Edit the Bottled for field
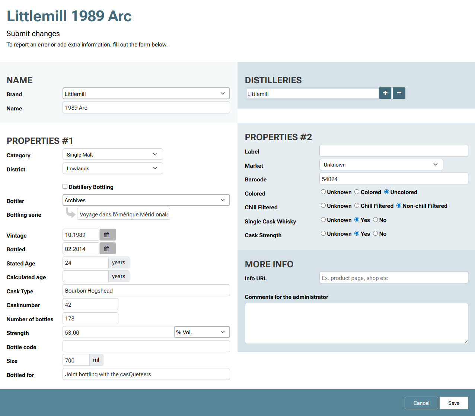 coord(146,374)
